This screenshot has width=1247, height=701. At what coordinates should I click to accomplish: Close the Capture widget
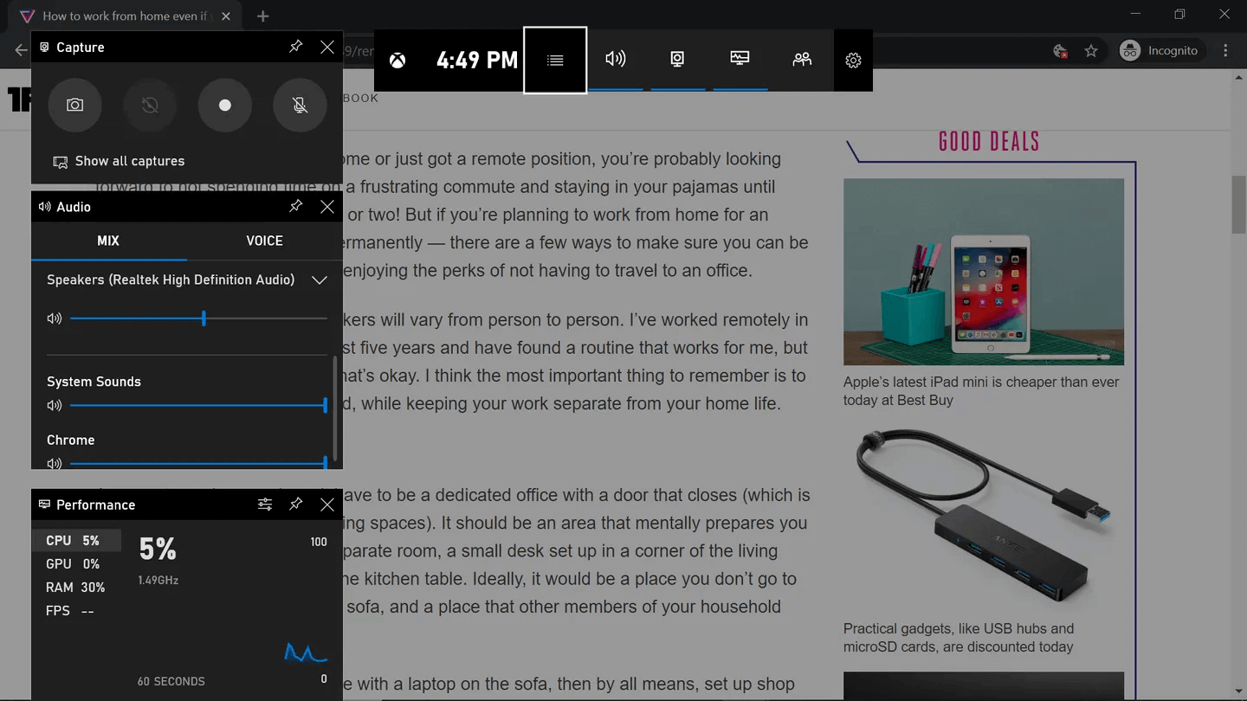pyautogui.click(x=327, y=47)
